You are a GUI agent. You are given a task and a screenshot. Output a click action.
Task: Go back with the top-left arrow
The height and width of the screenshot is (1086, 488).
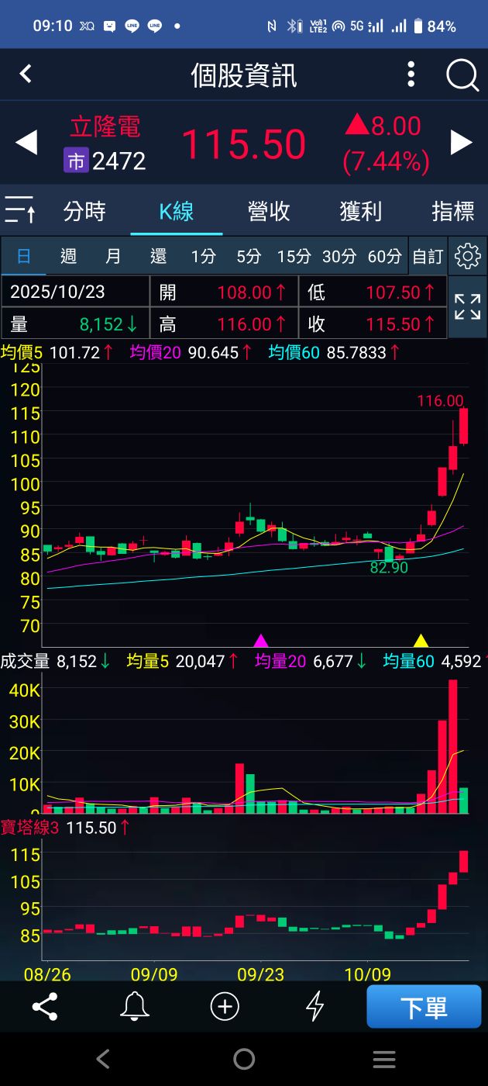pyautogui.click(x=26, y=74)
